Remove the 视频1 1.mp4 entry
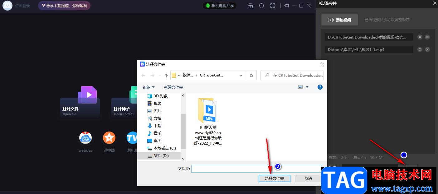 coord(427,49)
